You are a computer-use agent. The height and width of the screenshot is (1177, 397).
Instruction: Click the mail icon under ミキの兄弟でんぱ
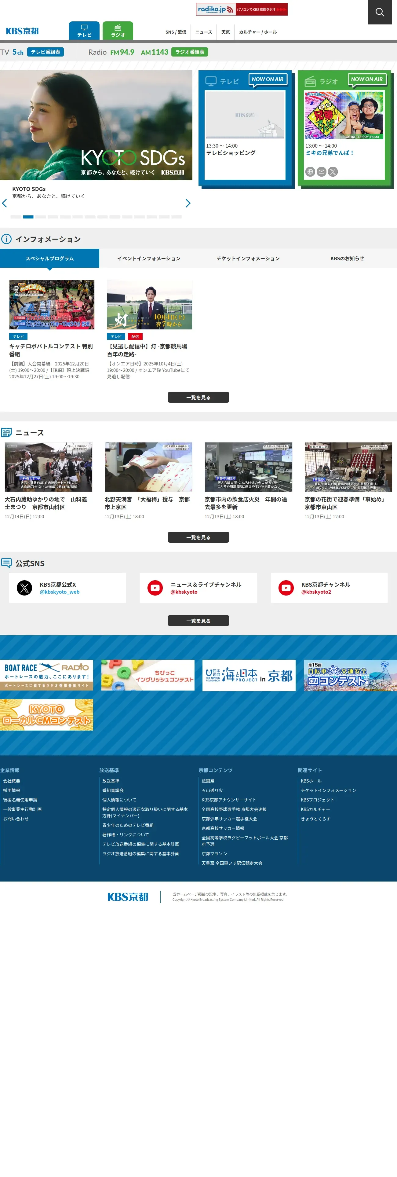322,172
